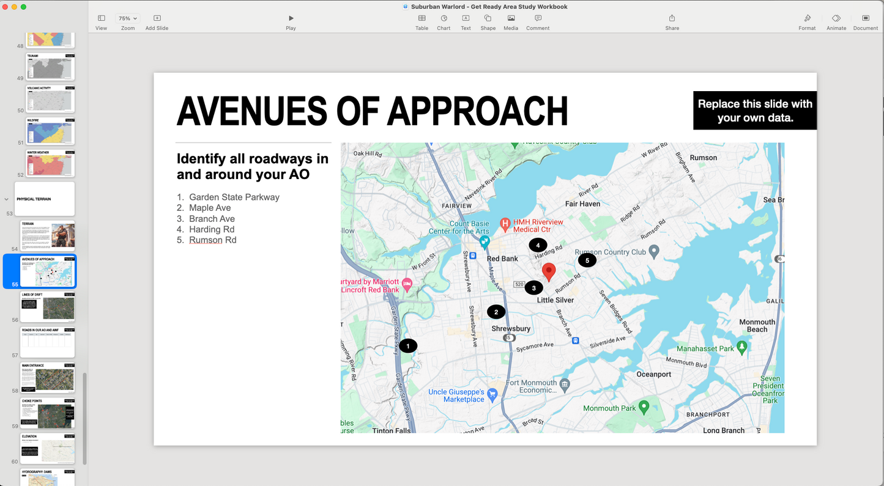Click black marker 2 on map
This screenshot has height=486, width=884.
(496, 312)
